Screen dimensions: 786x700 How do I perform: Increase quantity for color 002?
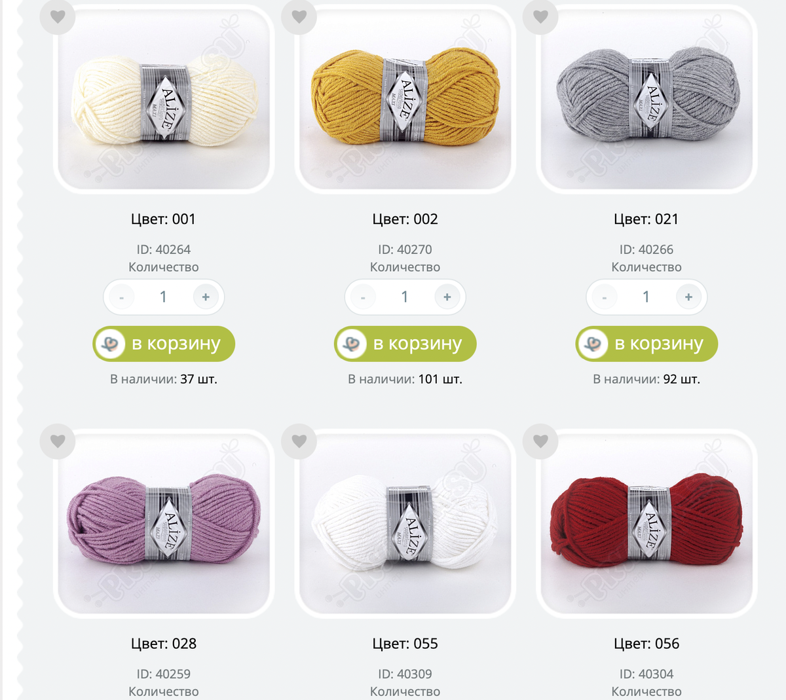[x=447, y=297]
